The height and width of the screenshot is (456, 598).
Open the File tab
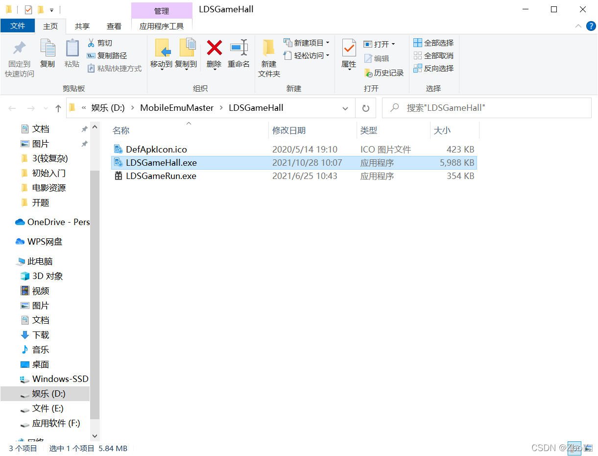[x=18, y=26]
